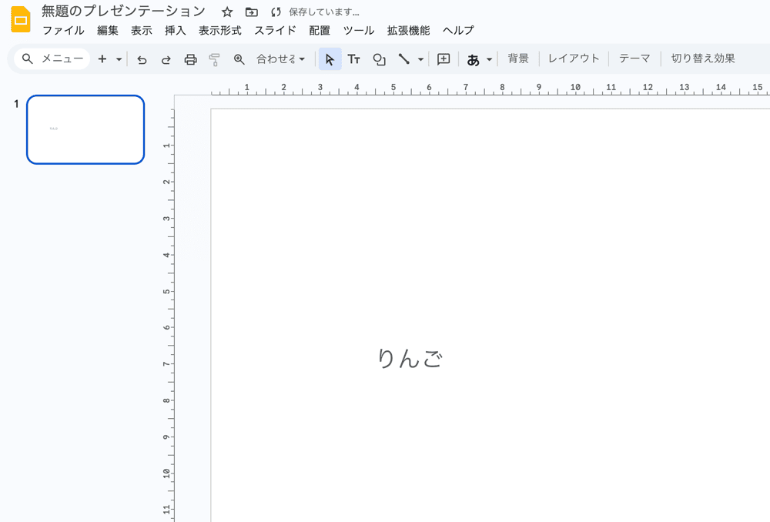
Task: Click the undo arrow icon
Action: pyautogui.click(x=142, y=59)
